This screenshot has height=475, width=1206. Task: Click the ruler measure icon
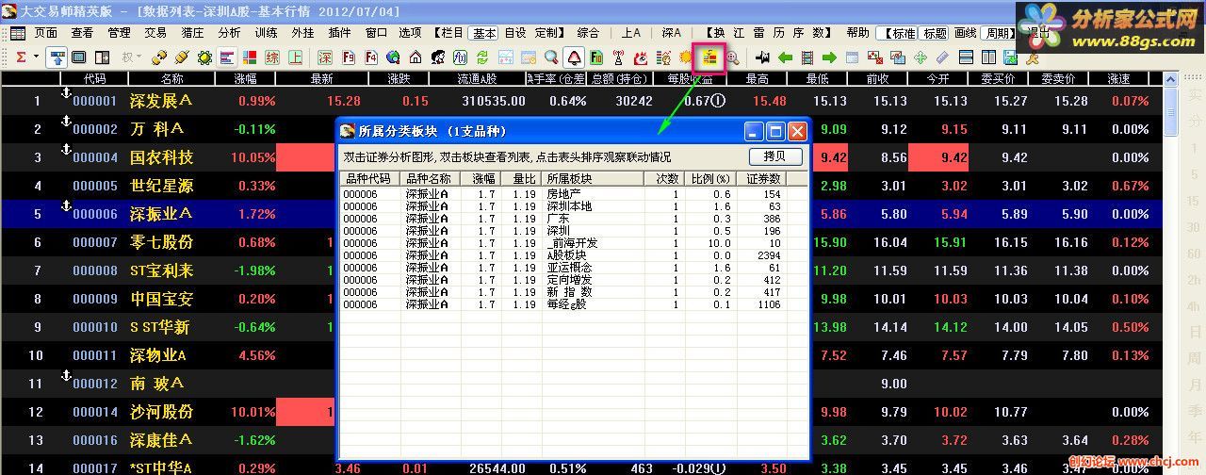click(x=942, y=57)
